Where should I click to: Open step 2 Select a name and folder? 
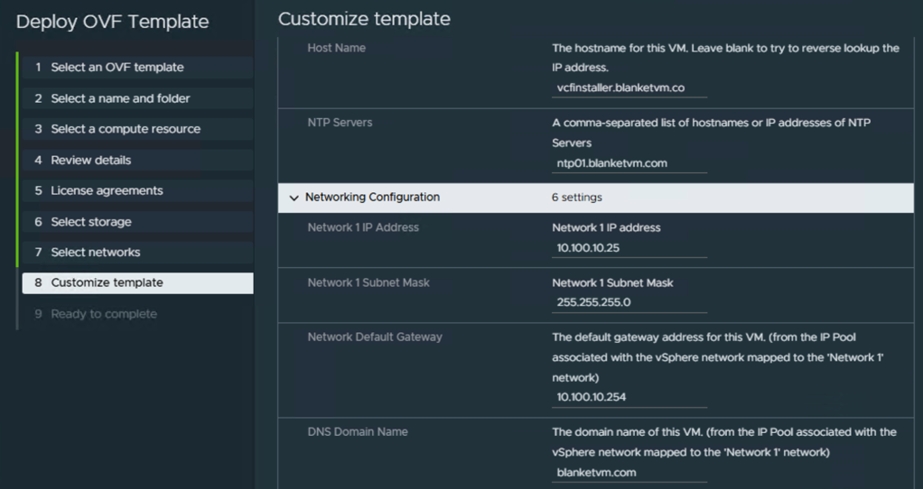[120, 98]
